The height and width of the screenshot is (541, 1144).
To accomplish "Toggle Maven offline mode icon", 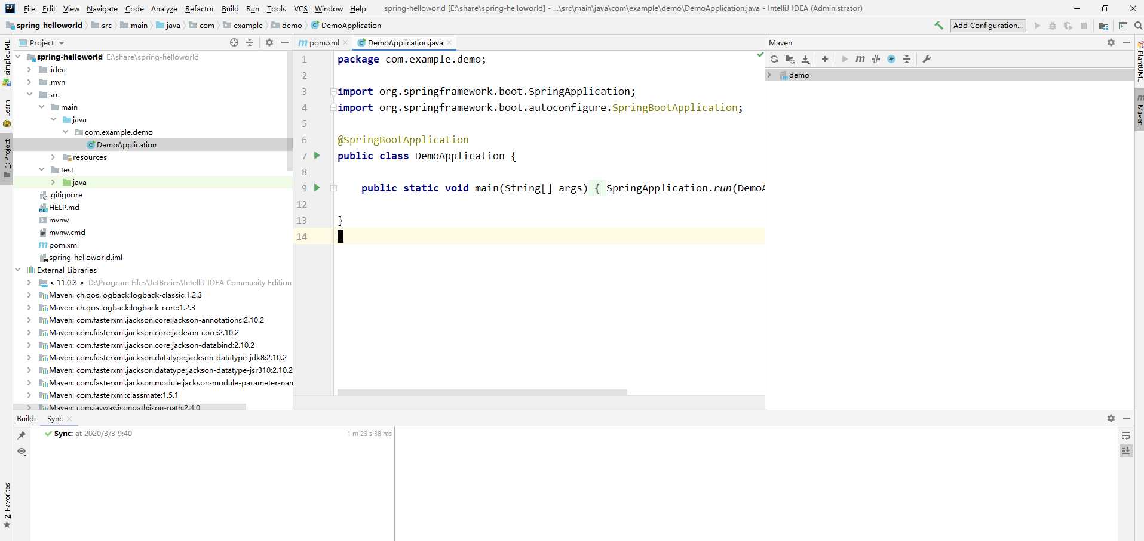I will 876,59.
